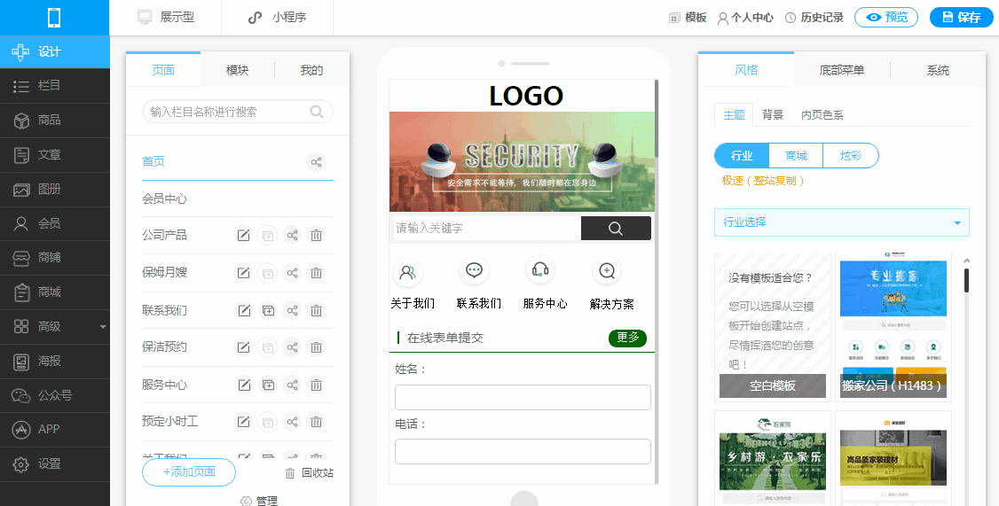The image size is (999, 506).
Task: Expand the 高级 sidebar menu
Action: [55, 326]
